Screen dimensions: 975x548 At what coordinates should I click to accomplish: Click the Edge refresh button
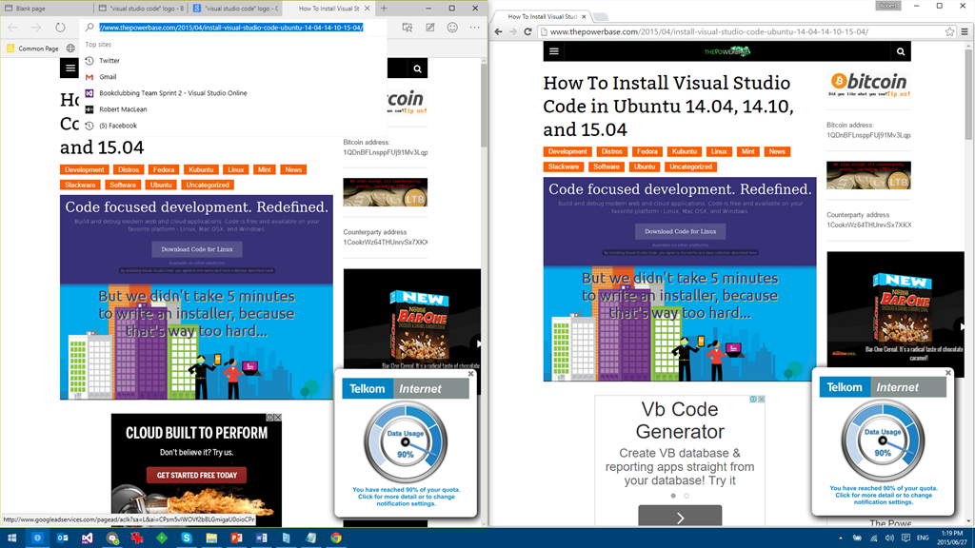pos(61,28)
